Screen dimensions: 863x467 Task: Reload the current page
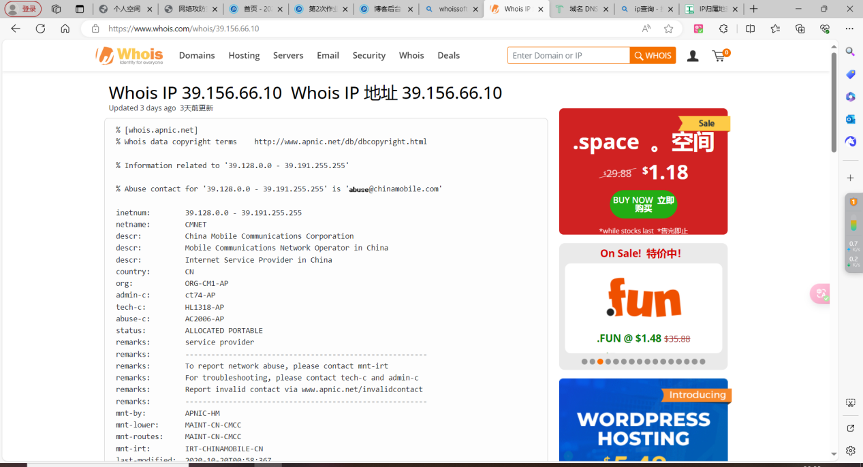[40, 29]
